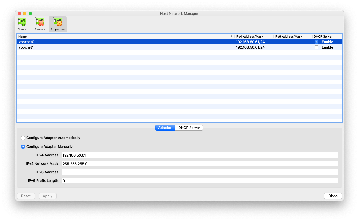
Task: Click the Close button
Action: 333,196
